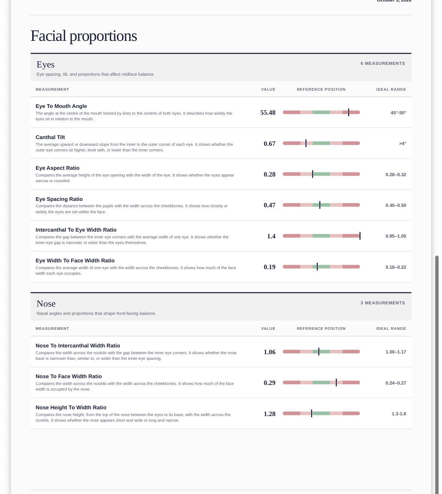
Task: Click the Nose To Face Width reference bar
Action: click(321, 383)
